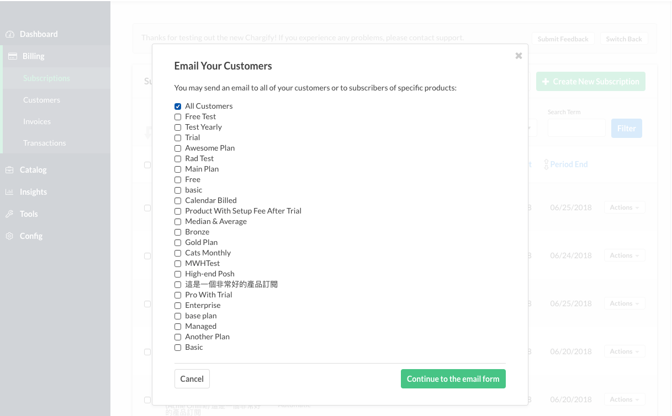Uncheck the All Customers checkbox
Screen dimensions: 672x416
[x=178, y=106]
